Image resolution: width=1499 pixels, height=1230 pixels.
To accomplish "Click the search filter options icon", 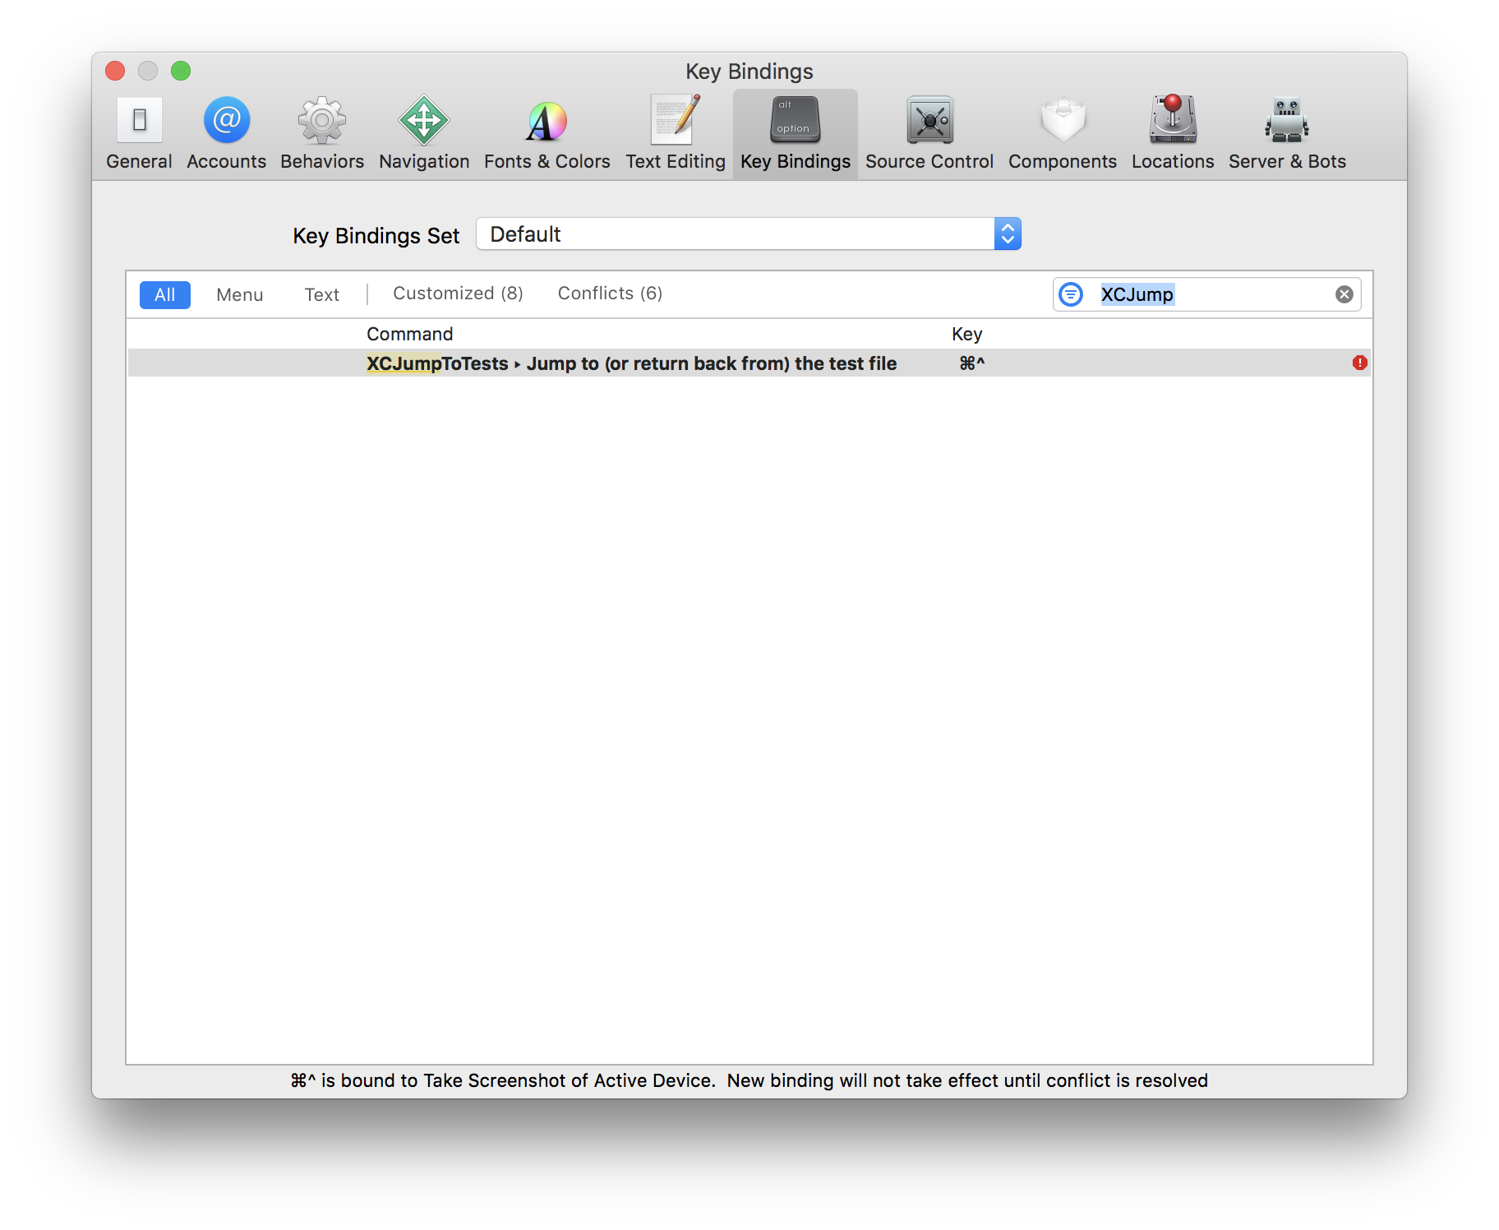I will 1071,294.
